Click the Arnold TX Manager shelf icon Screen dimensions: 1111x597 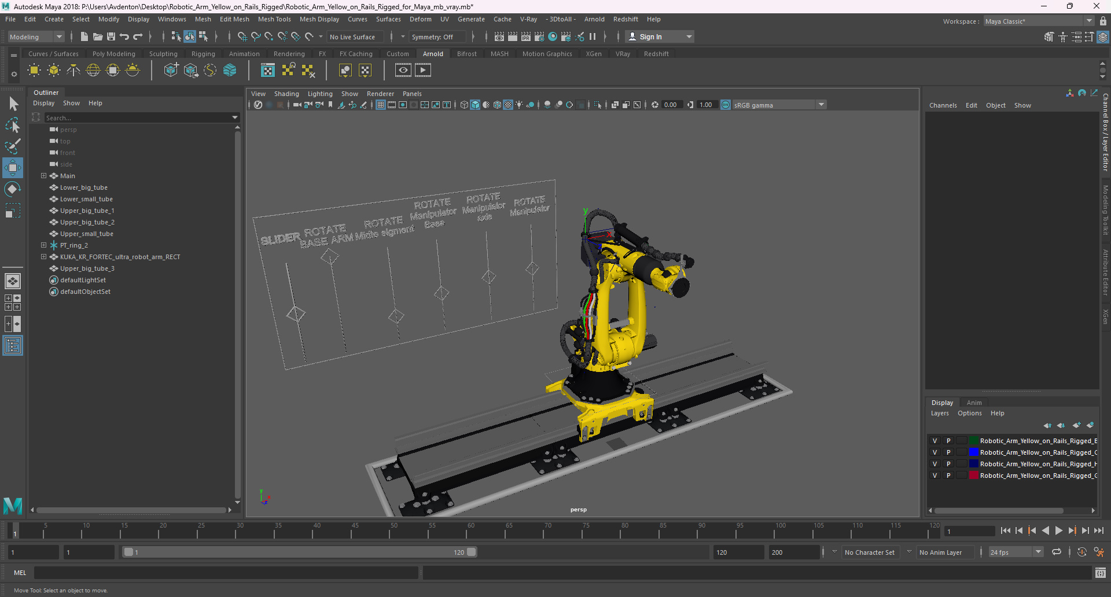point(268,71)
